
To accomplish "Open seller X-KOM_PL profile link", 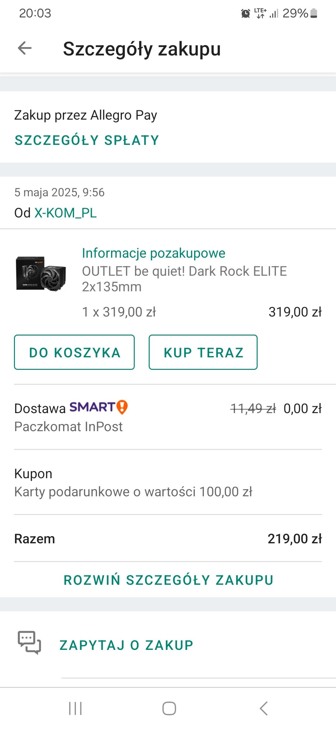I will [65, 213].
